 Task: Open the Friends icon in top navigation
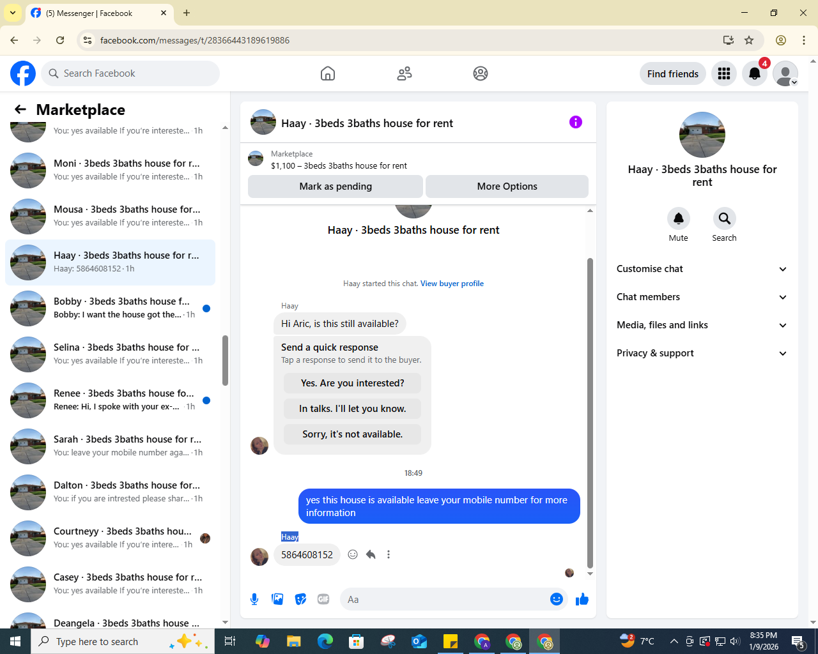(x=405, y=73)
